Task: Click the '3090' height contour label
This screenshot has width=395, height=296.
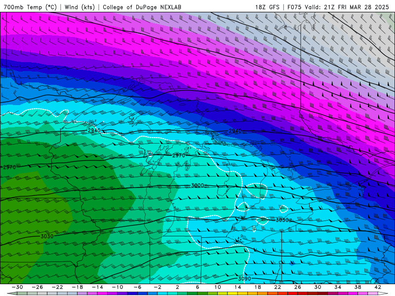Action: point(244,279)
